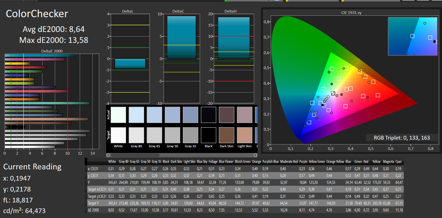Click the Cyan column header in data table

tap(399, 162)
